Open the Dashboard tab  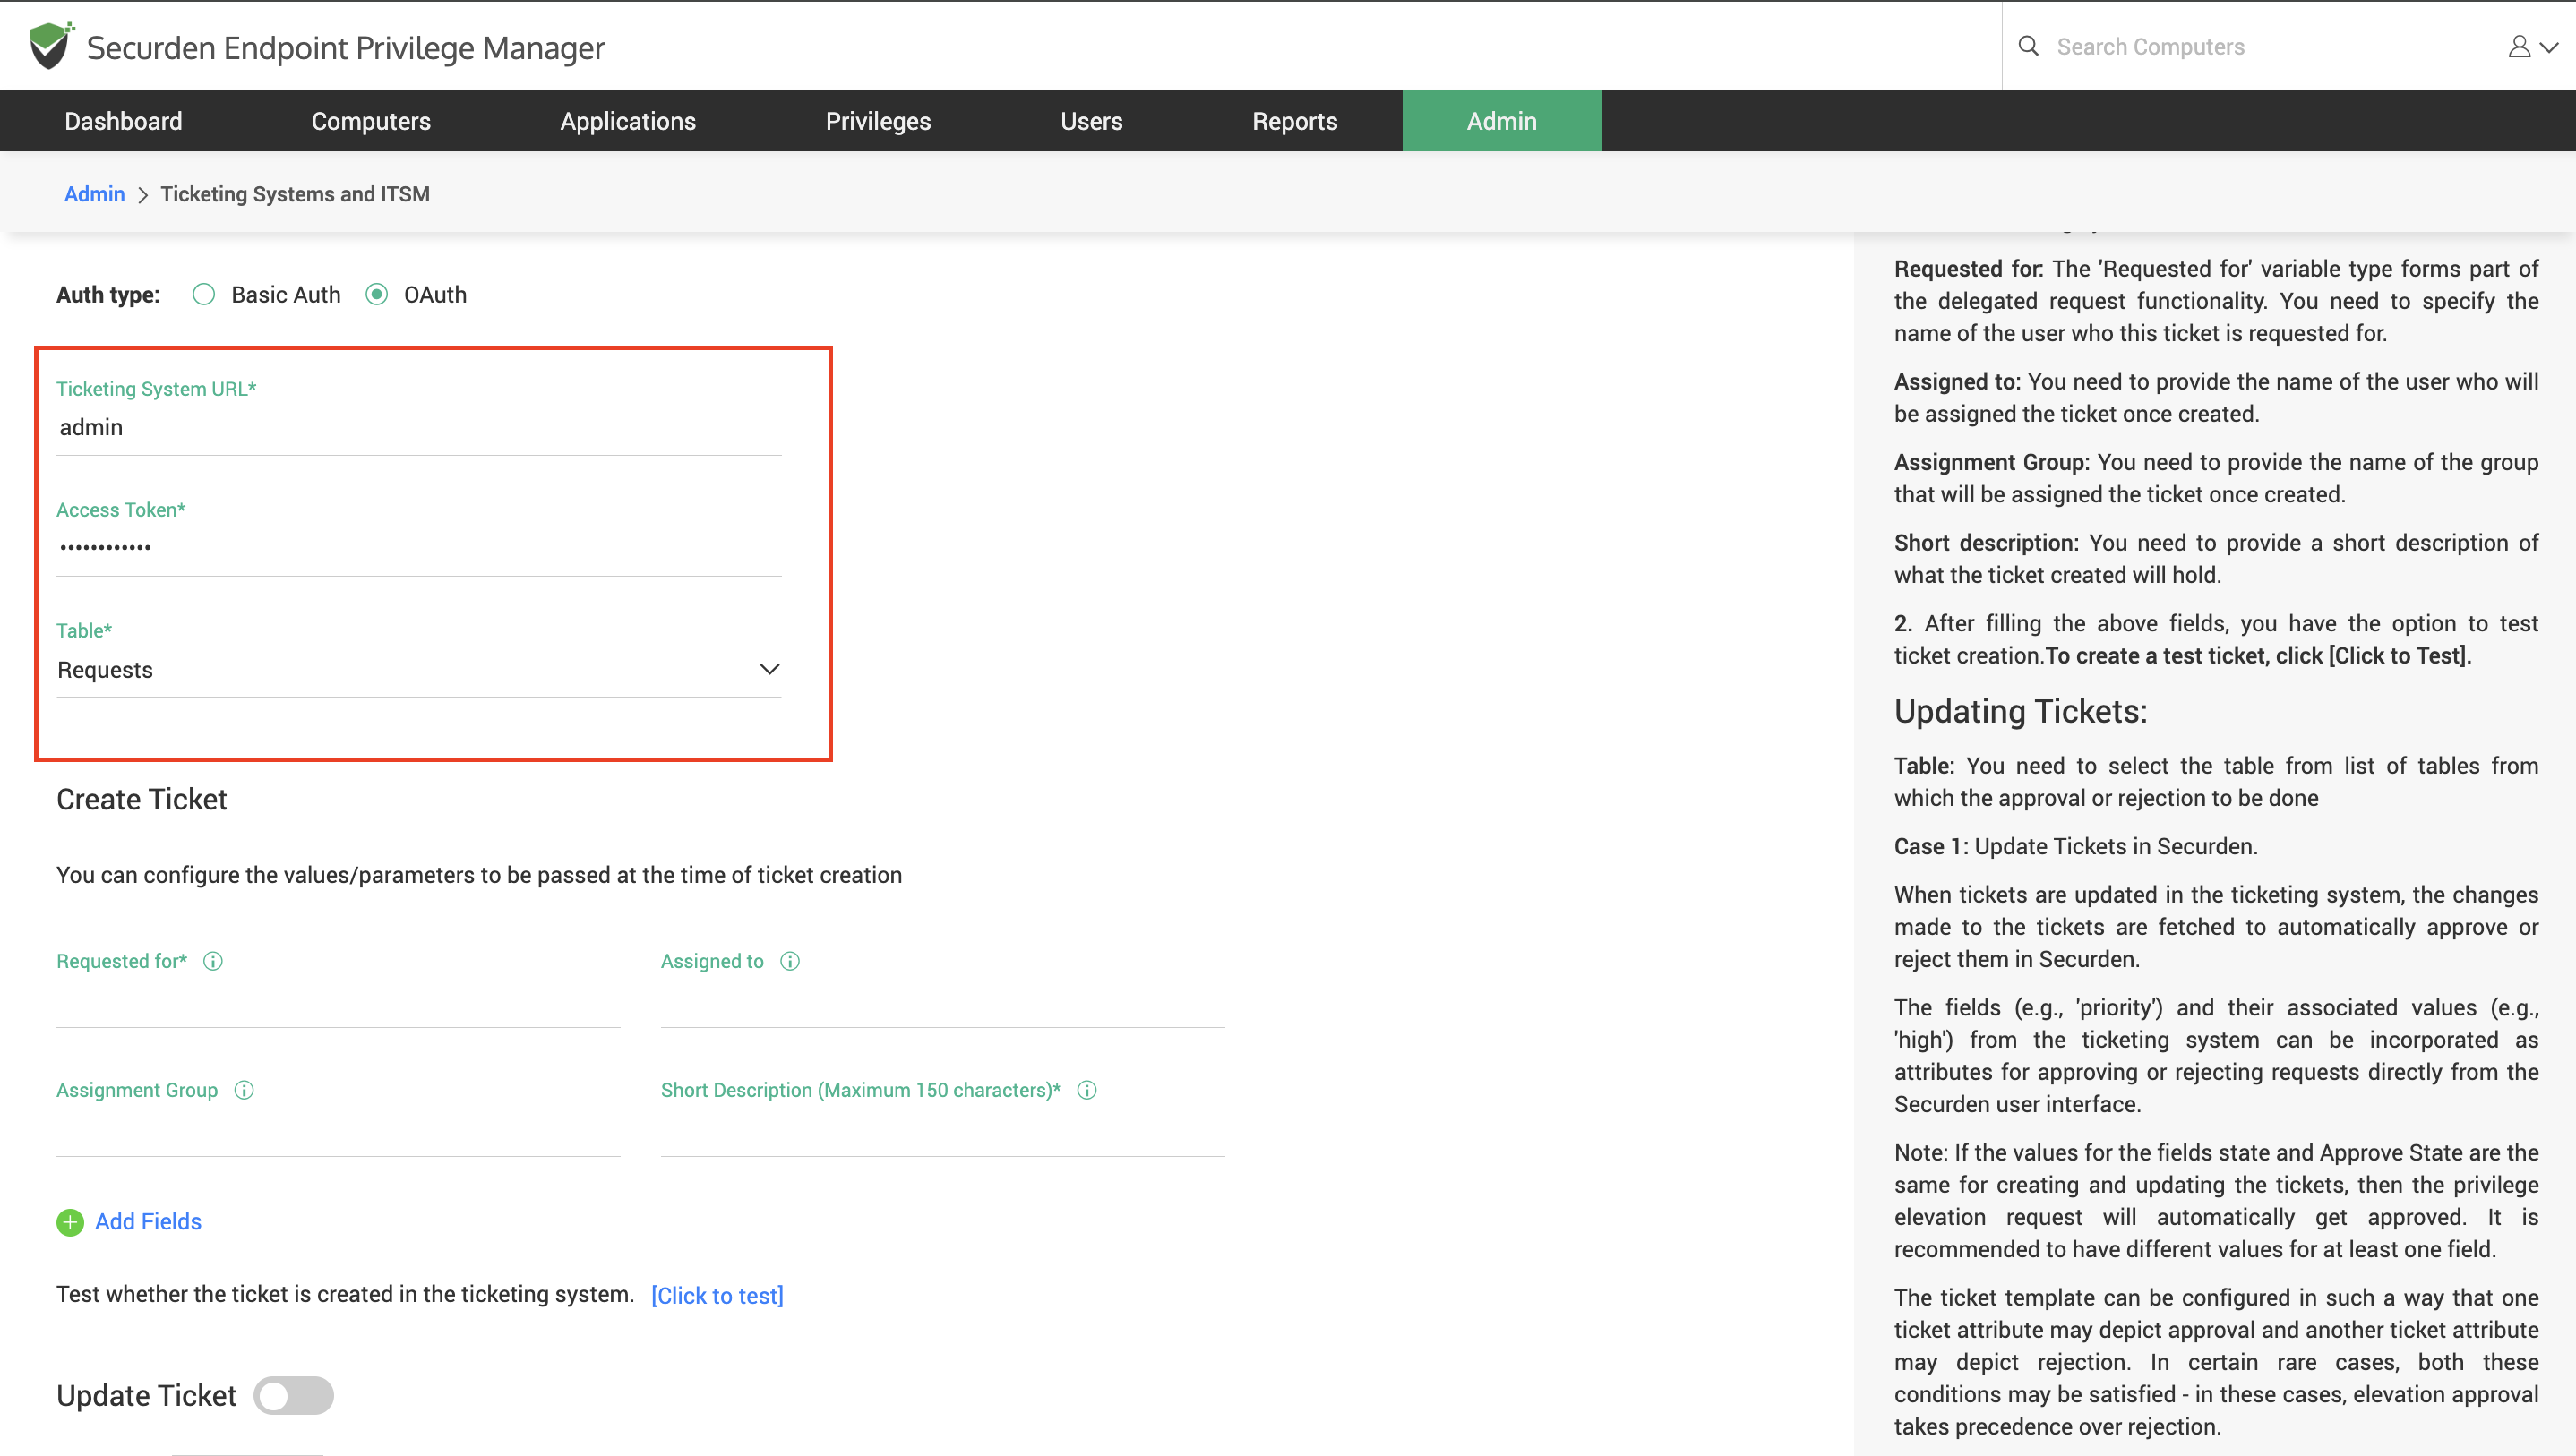coord(123,121)
